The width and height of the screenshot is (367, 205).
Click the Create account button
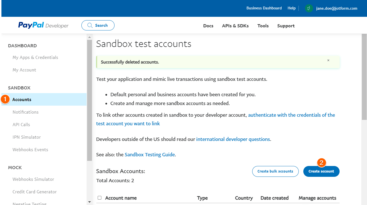(321, 171)
